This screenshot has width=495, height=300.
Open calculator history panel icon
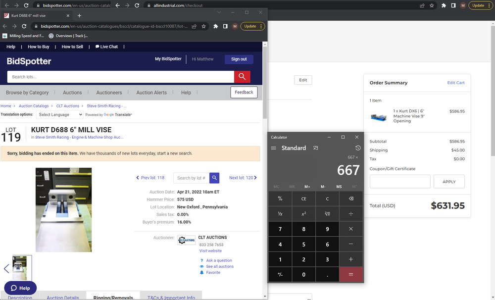[x=358, y=148]
